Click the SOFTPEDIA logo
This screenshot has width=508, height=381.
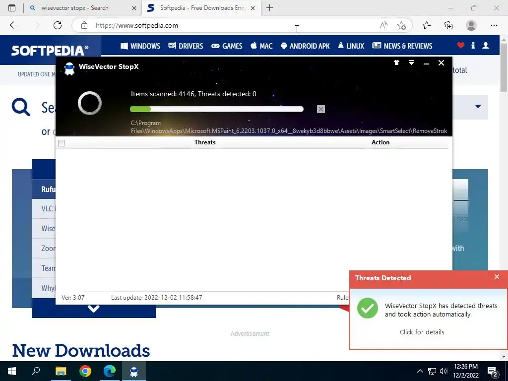pyautogui.click(x=50, y=51)
